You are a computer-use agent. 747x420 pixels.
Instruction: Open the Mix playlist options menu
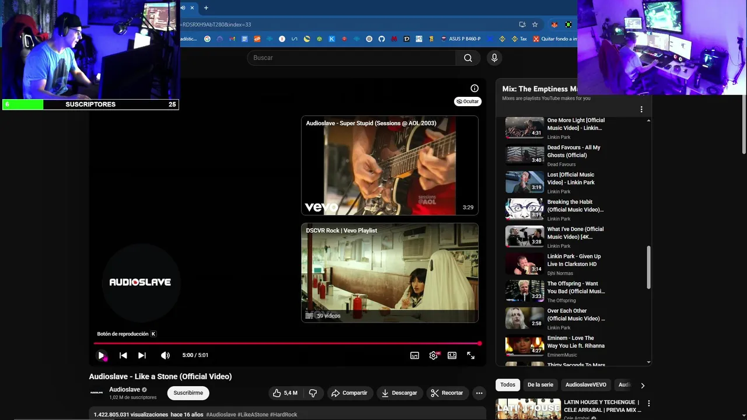[x=641, y=110]
